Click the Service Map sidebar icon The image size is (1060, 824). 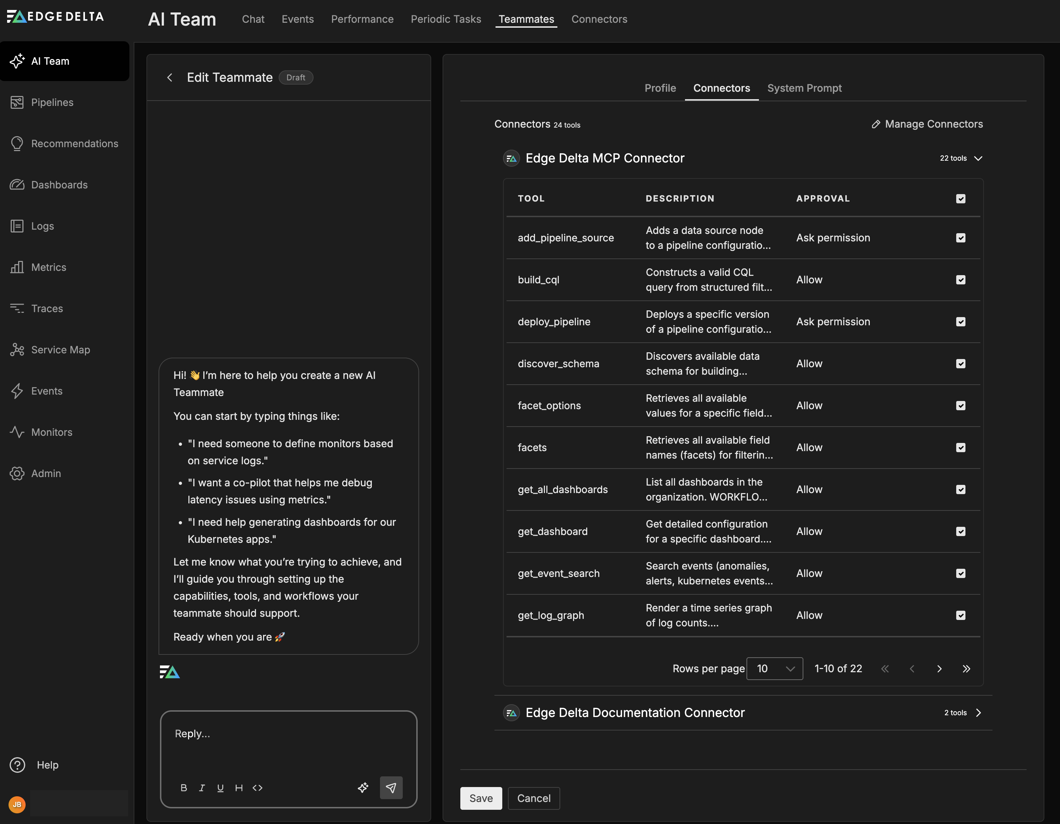click(x=17, y=349)
